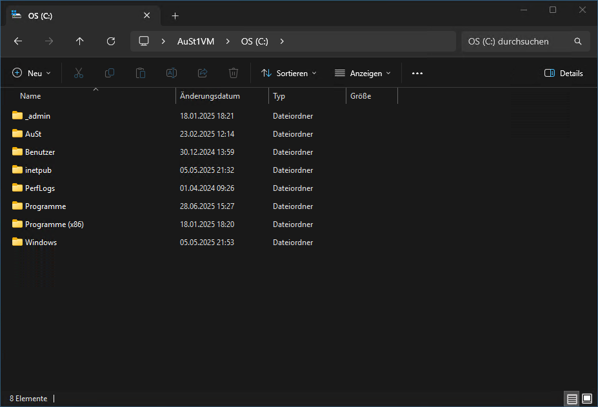The width and height of the screenshot is (598, 407).
Task: Expand chevron after OS (C:) in address bar
Action: coord(282,41)
